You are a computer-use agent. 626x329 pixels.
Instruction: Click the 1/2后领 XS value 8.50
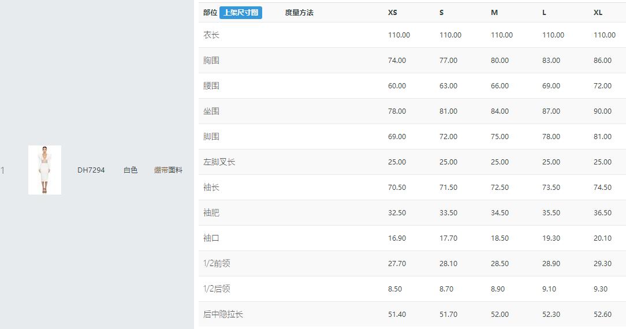[395, 289]
